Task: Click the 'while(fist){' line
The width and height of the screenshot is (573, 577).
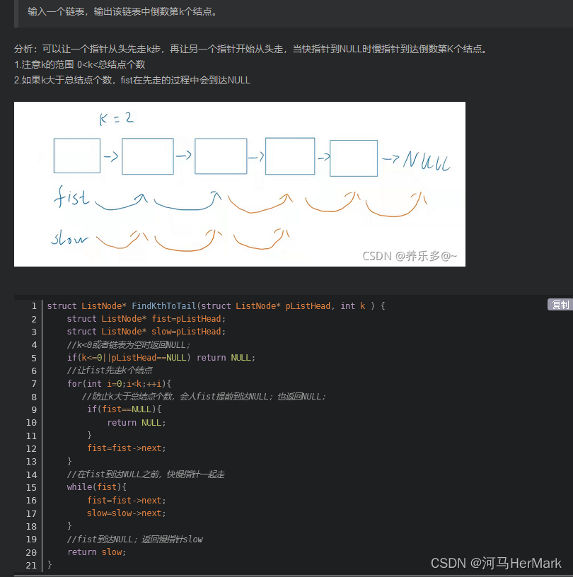Action: [96, 486]
